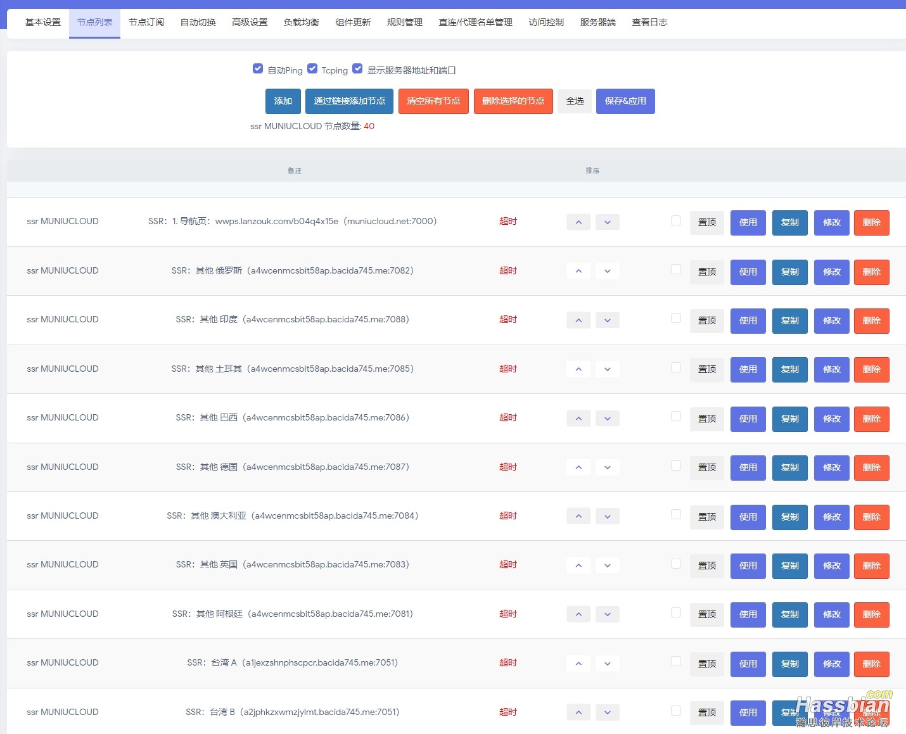The width and height of the screenshot is (906, 734).
Task: Select the 德国 node checkbox
Action: tap(676, 465)
